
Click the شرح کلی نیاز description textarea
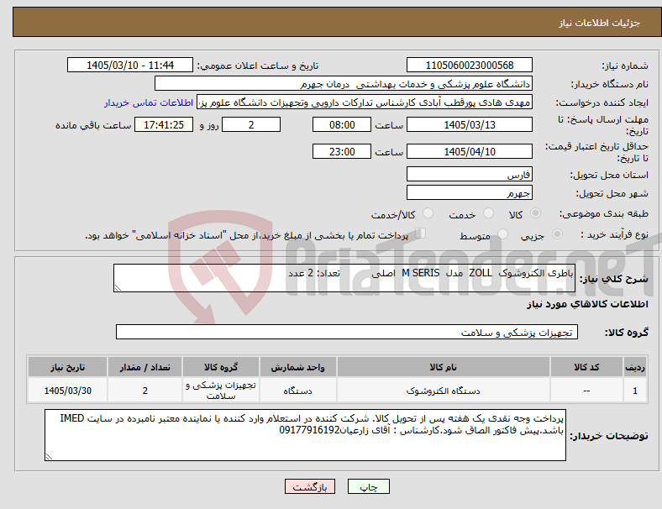[344, 278]
